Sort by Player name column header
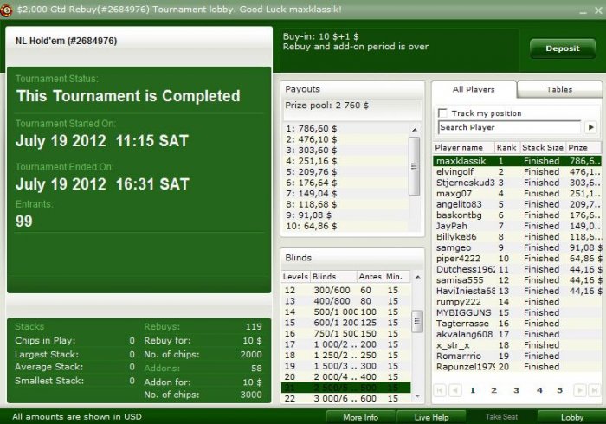This screenshot has width=606, height=424. tap(464, 147)
